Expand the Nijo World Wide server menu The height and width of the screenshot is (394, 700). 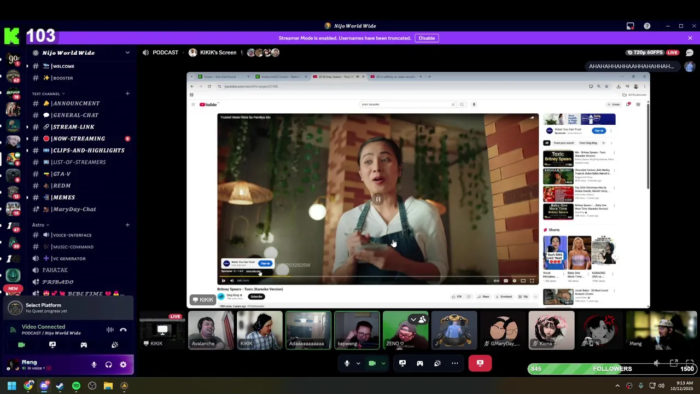pos(127,53)
